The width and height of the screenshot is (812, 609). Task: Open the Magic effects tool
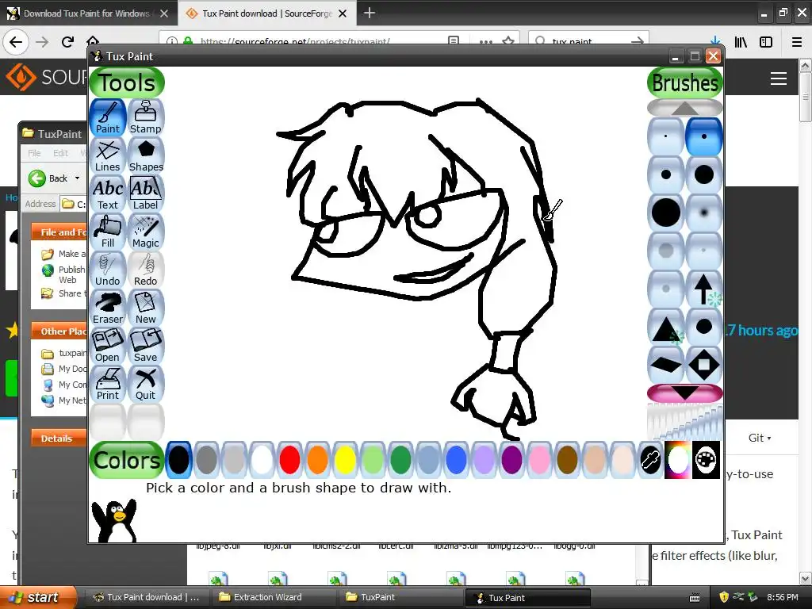[146, 232]
